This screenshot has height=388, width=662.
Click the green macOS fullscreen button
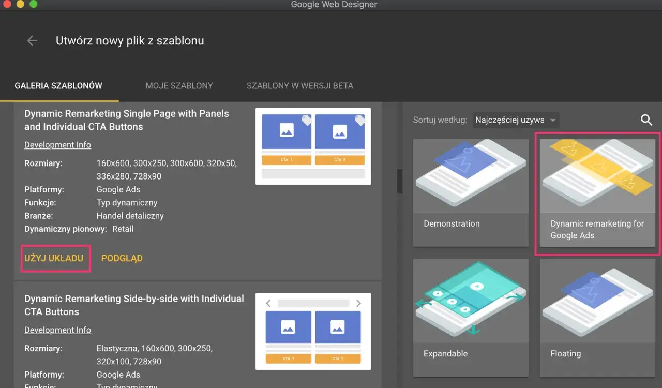click(34, 4)
